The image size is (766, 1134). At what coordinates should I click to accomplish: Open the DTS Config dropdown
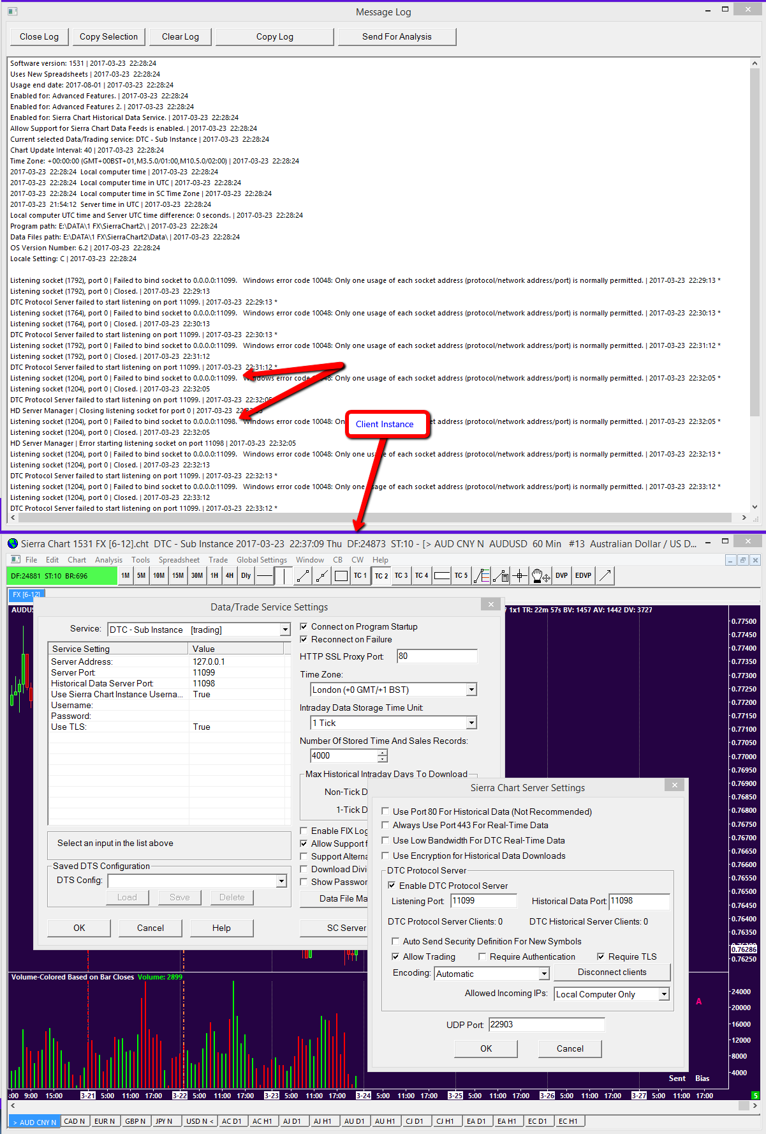coord(281,881)
